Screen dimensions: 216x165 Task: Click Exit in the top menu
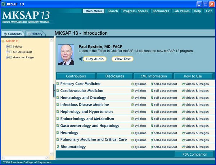pos(209,11)
